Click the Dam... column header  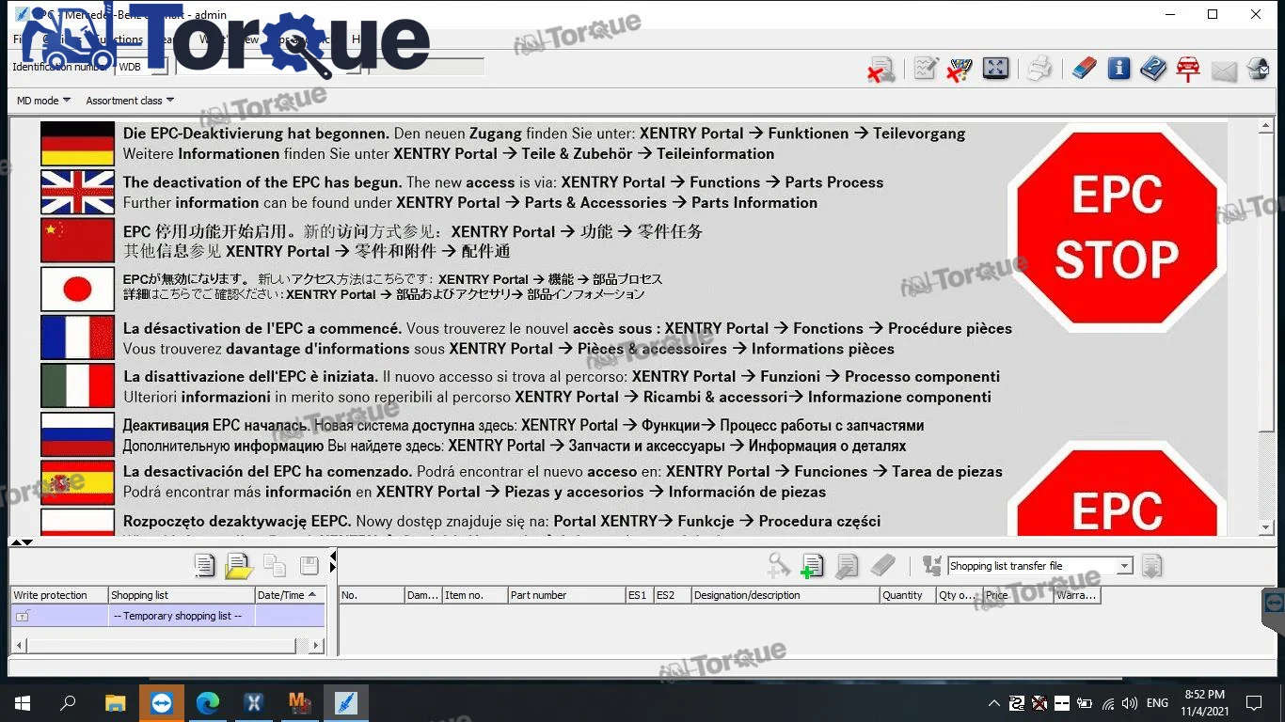point(423,595)
